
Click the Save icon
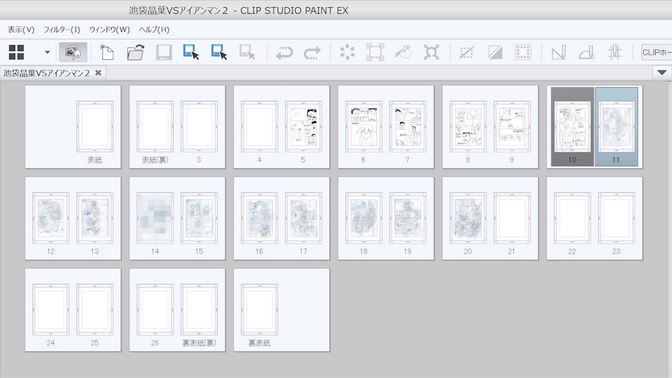[163, 52]
